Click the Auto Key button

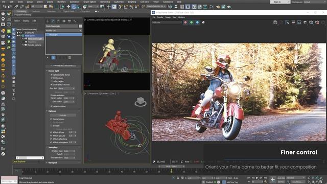point(281,178)
